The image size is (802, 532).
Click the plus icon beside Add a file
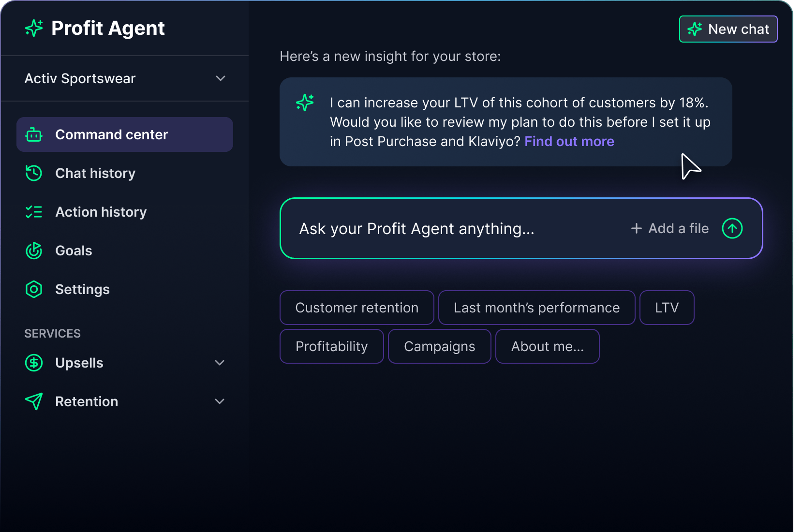click(x=637, y=228)
